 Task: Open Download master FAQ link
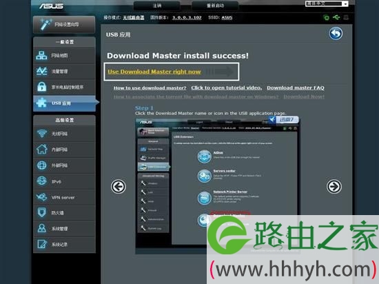(x=296, y=88)
